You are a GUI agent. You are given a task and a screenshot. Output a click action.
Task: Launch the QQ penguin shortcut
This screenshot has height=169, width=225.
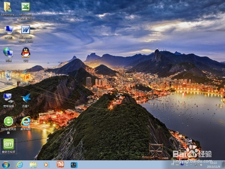tap(26, 54)
